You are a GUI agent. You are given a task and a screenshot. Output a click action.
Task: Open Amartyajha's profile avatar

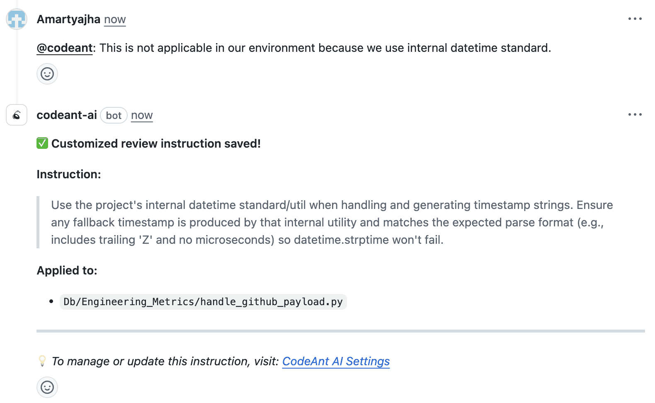click(16, 19)
